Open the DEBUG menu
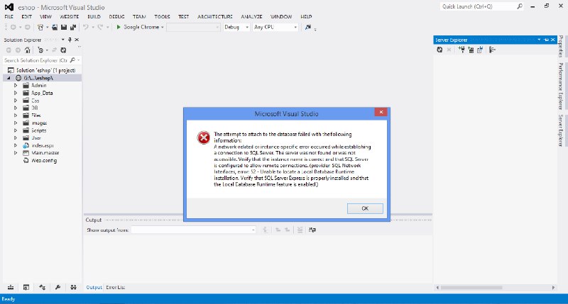Image resolution: width=568 pixels, height=304 pixels. (116, 16)
